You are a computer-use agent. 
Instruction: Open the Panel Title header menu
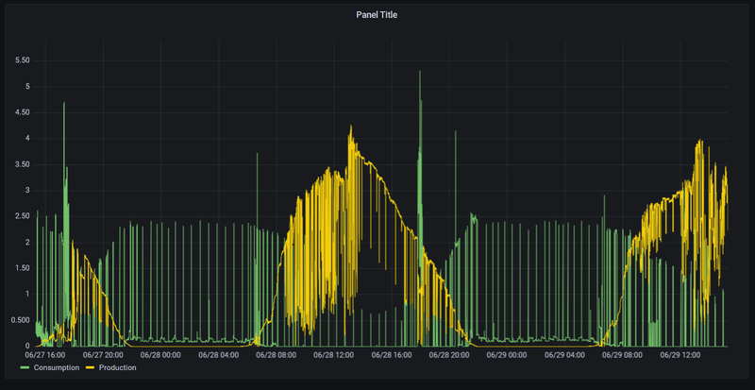point(377,15)
